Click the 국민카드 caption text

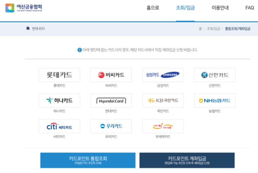(163, 111)
